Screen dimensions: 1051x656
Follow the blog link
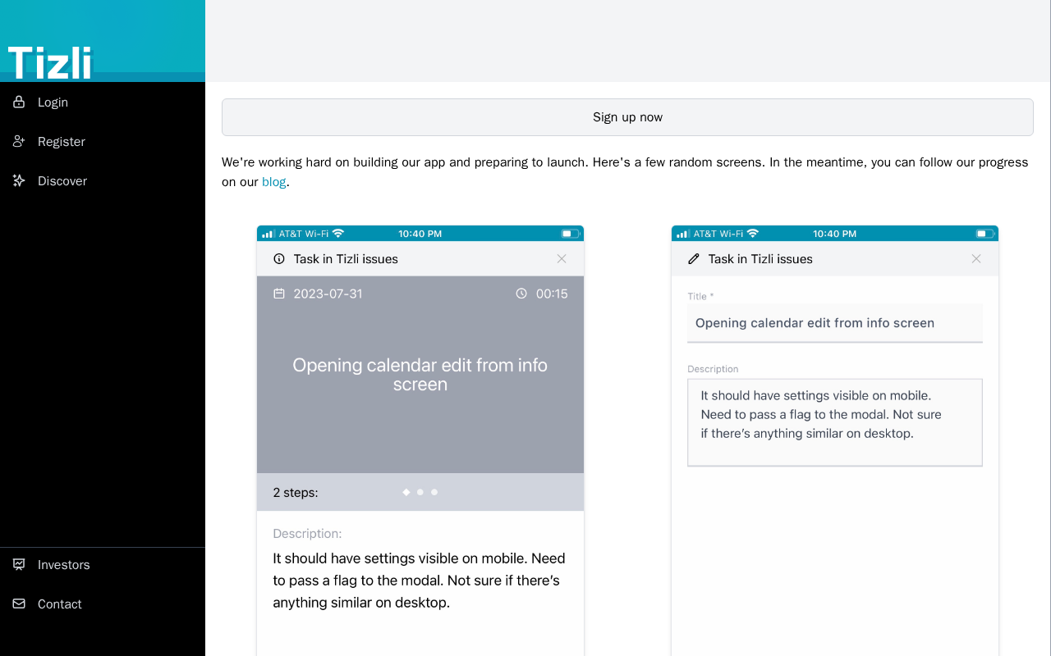(x=274, y=182)
